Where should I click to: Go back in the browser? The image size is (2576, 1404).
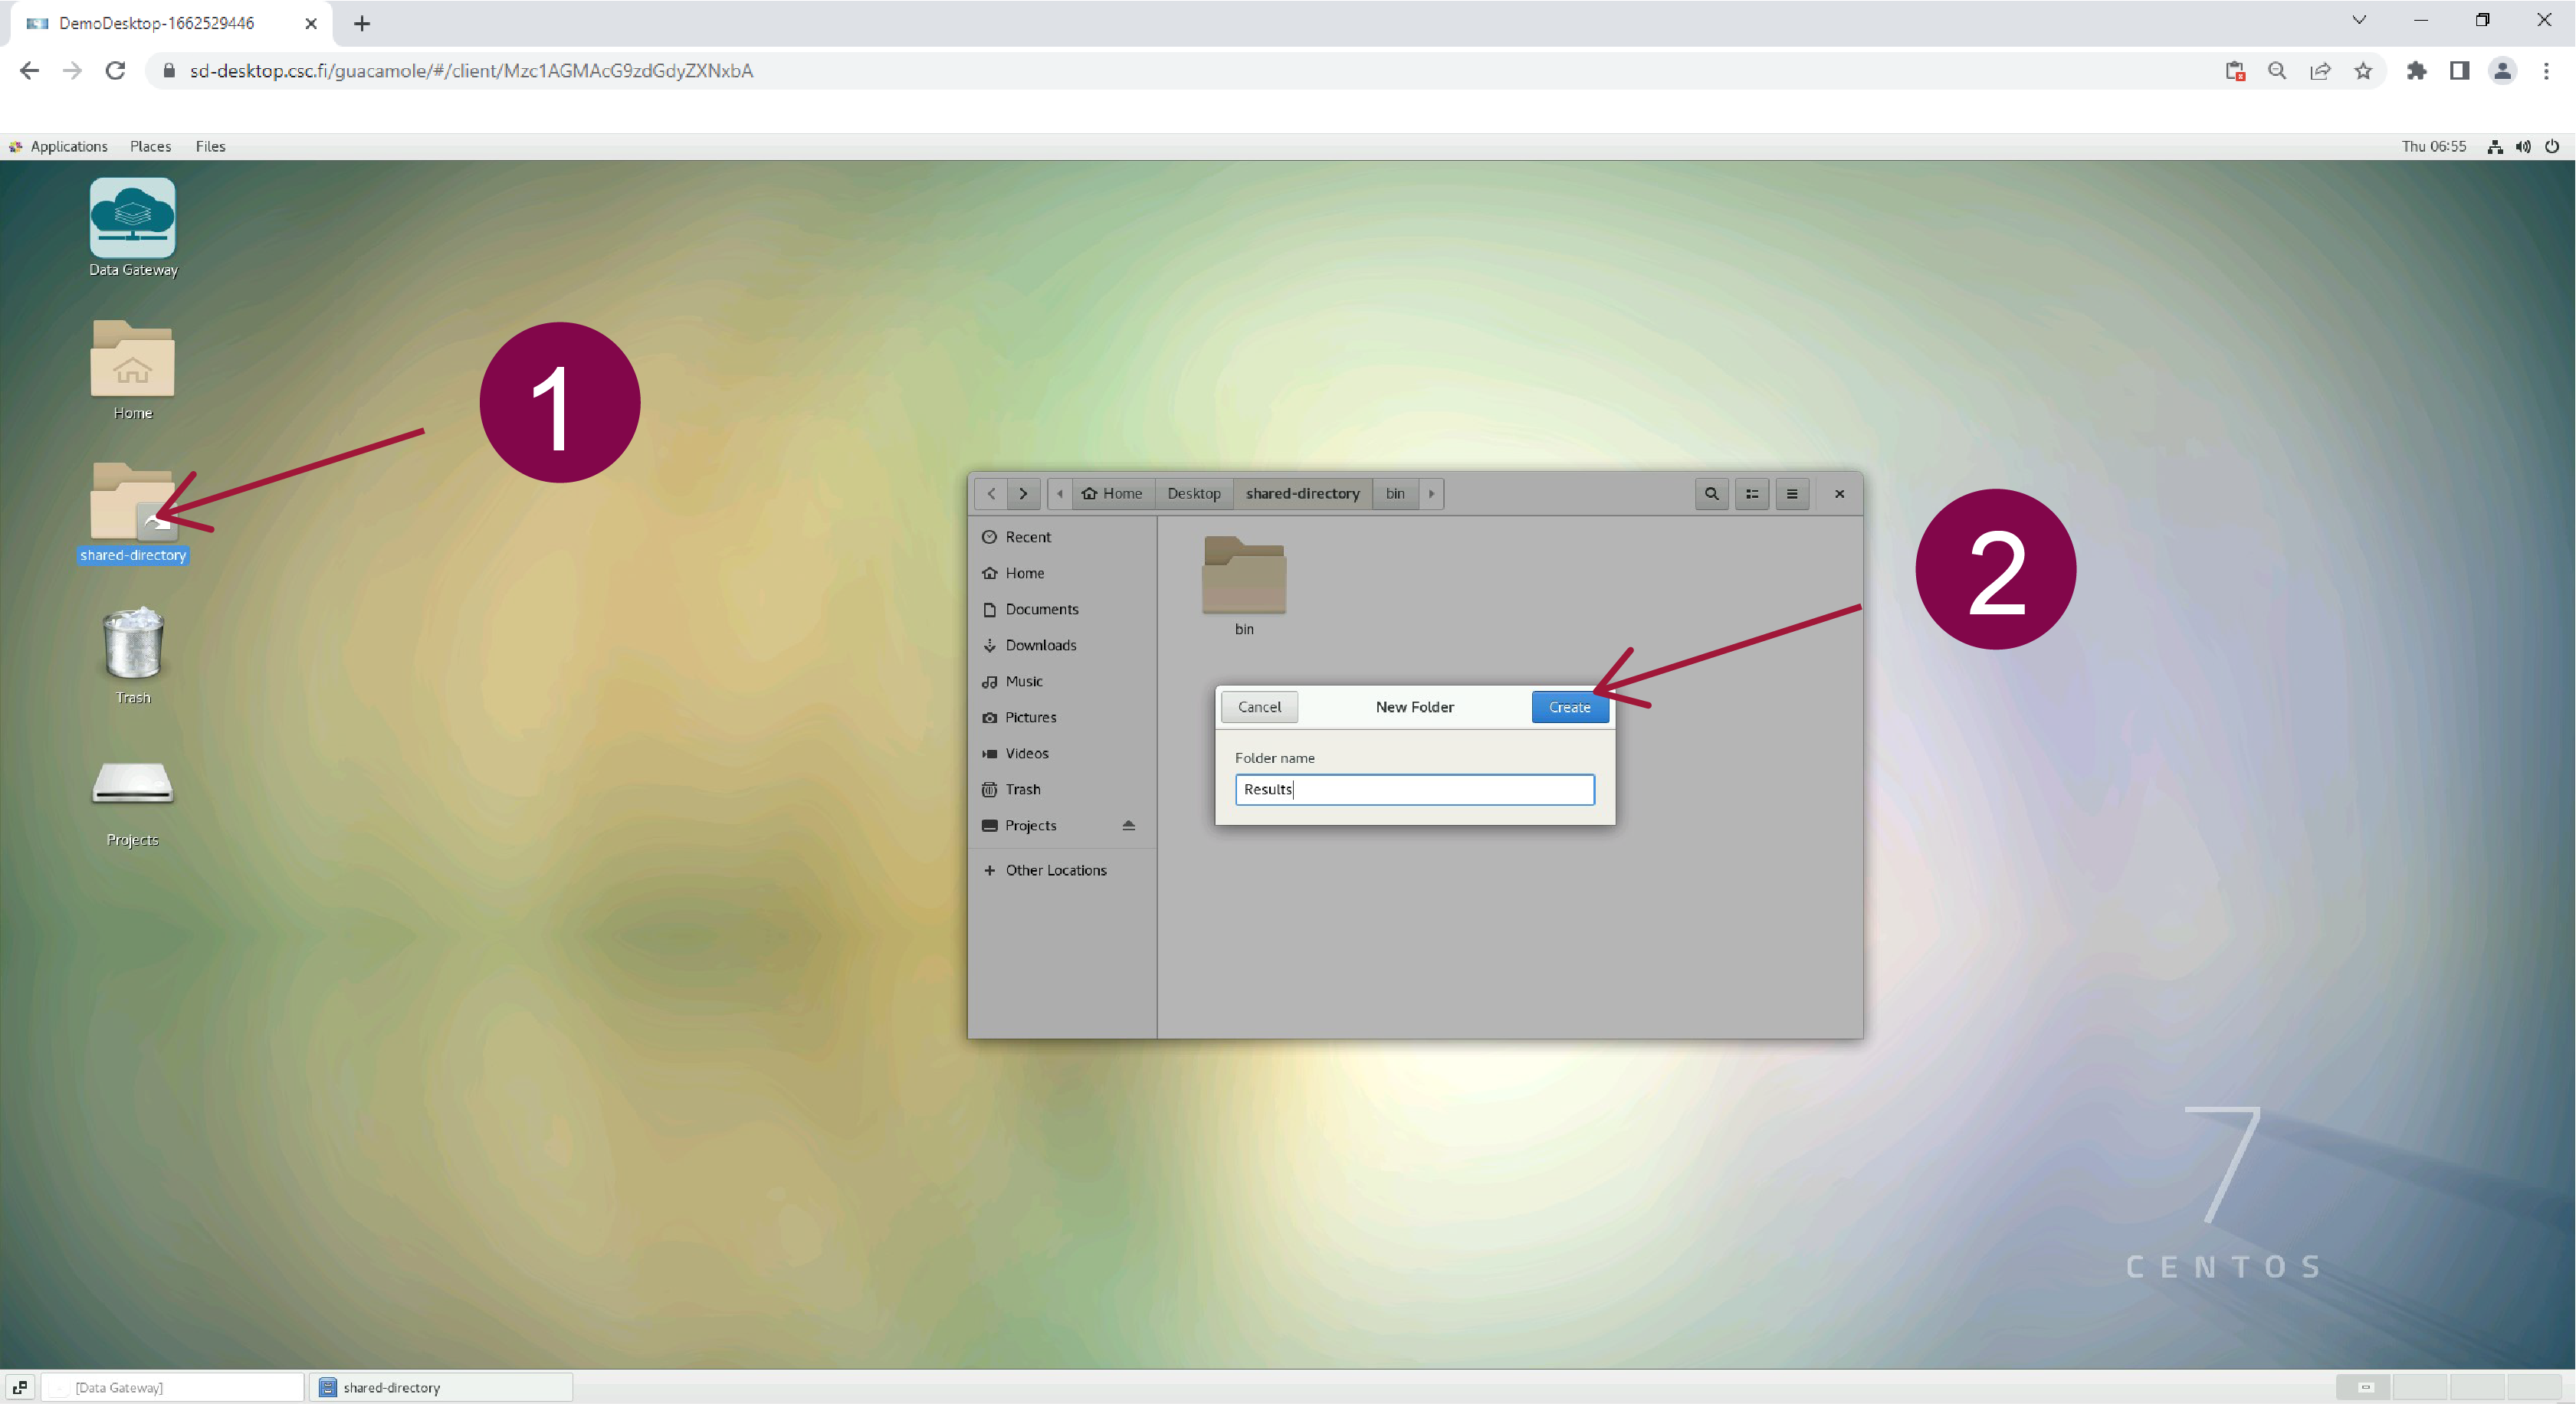click(29, 71)
